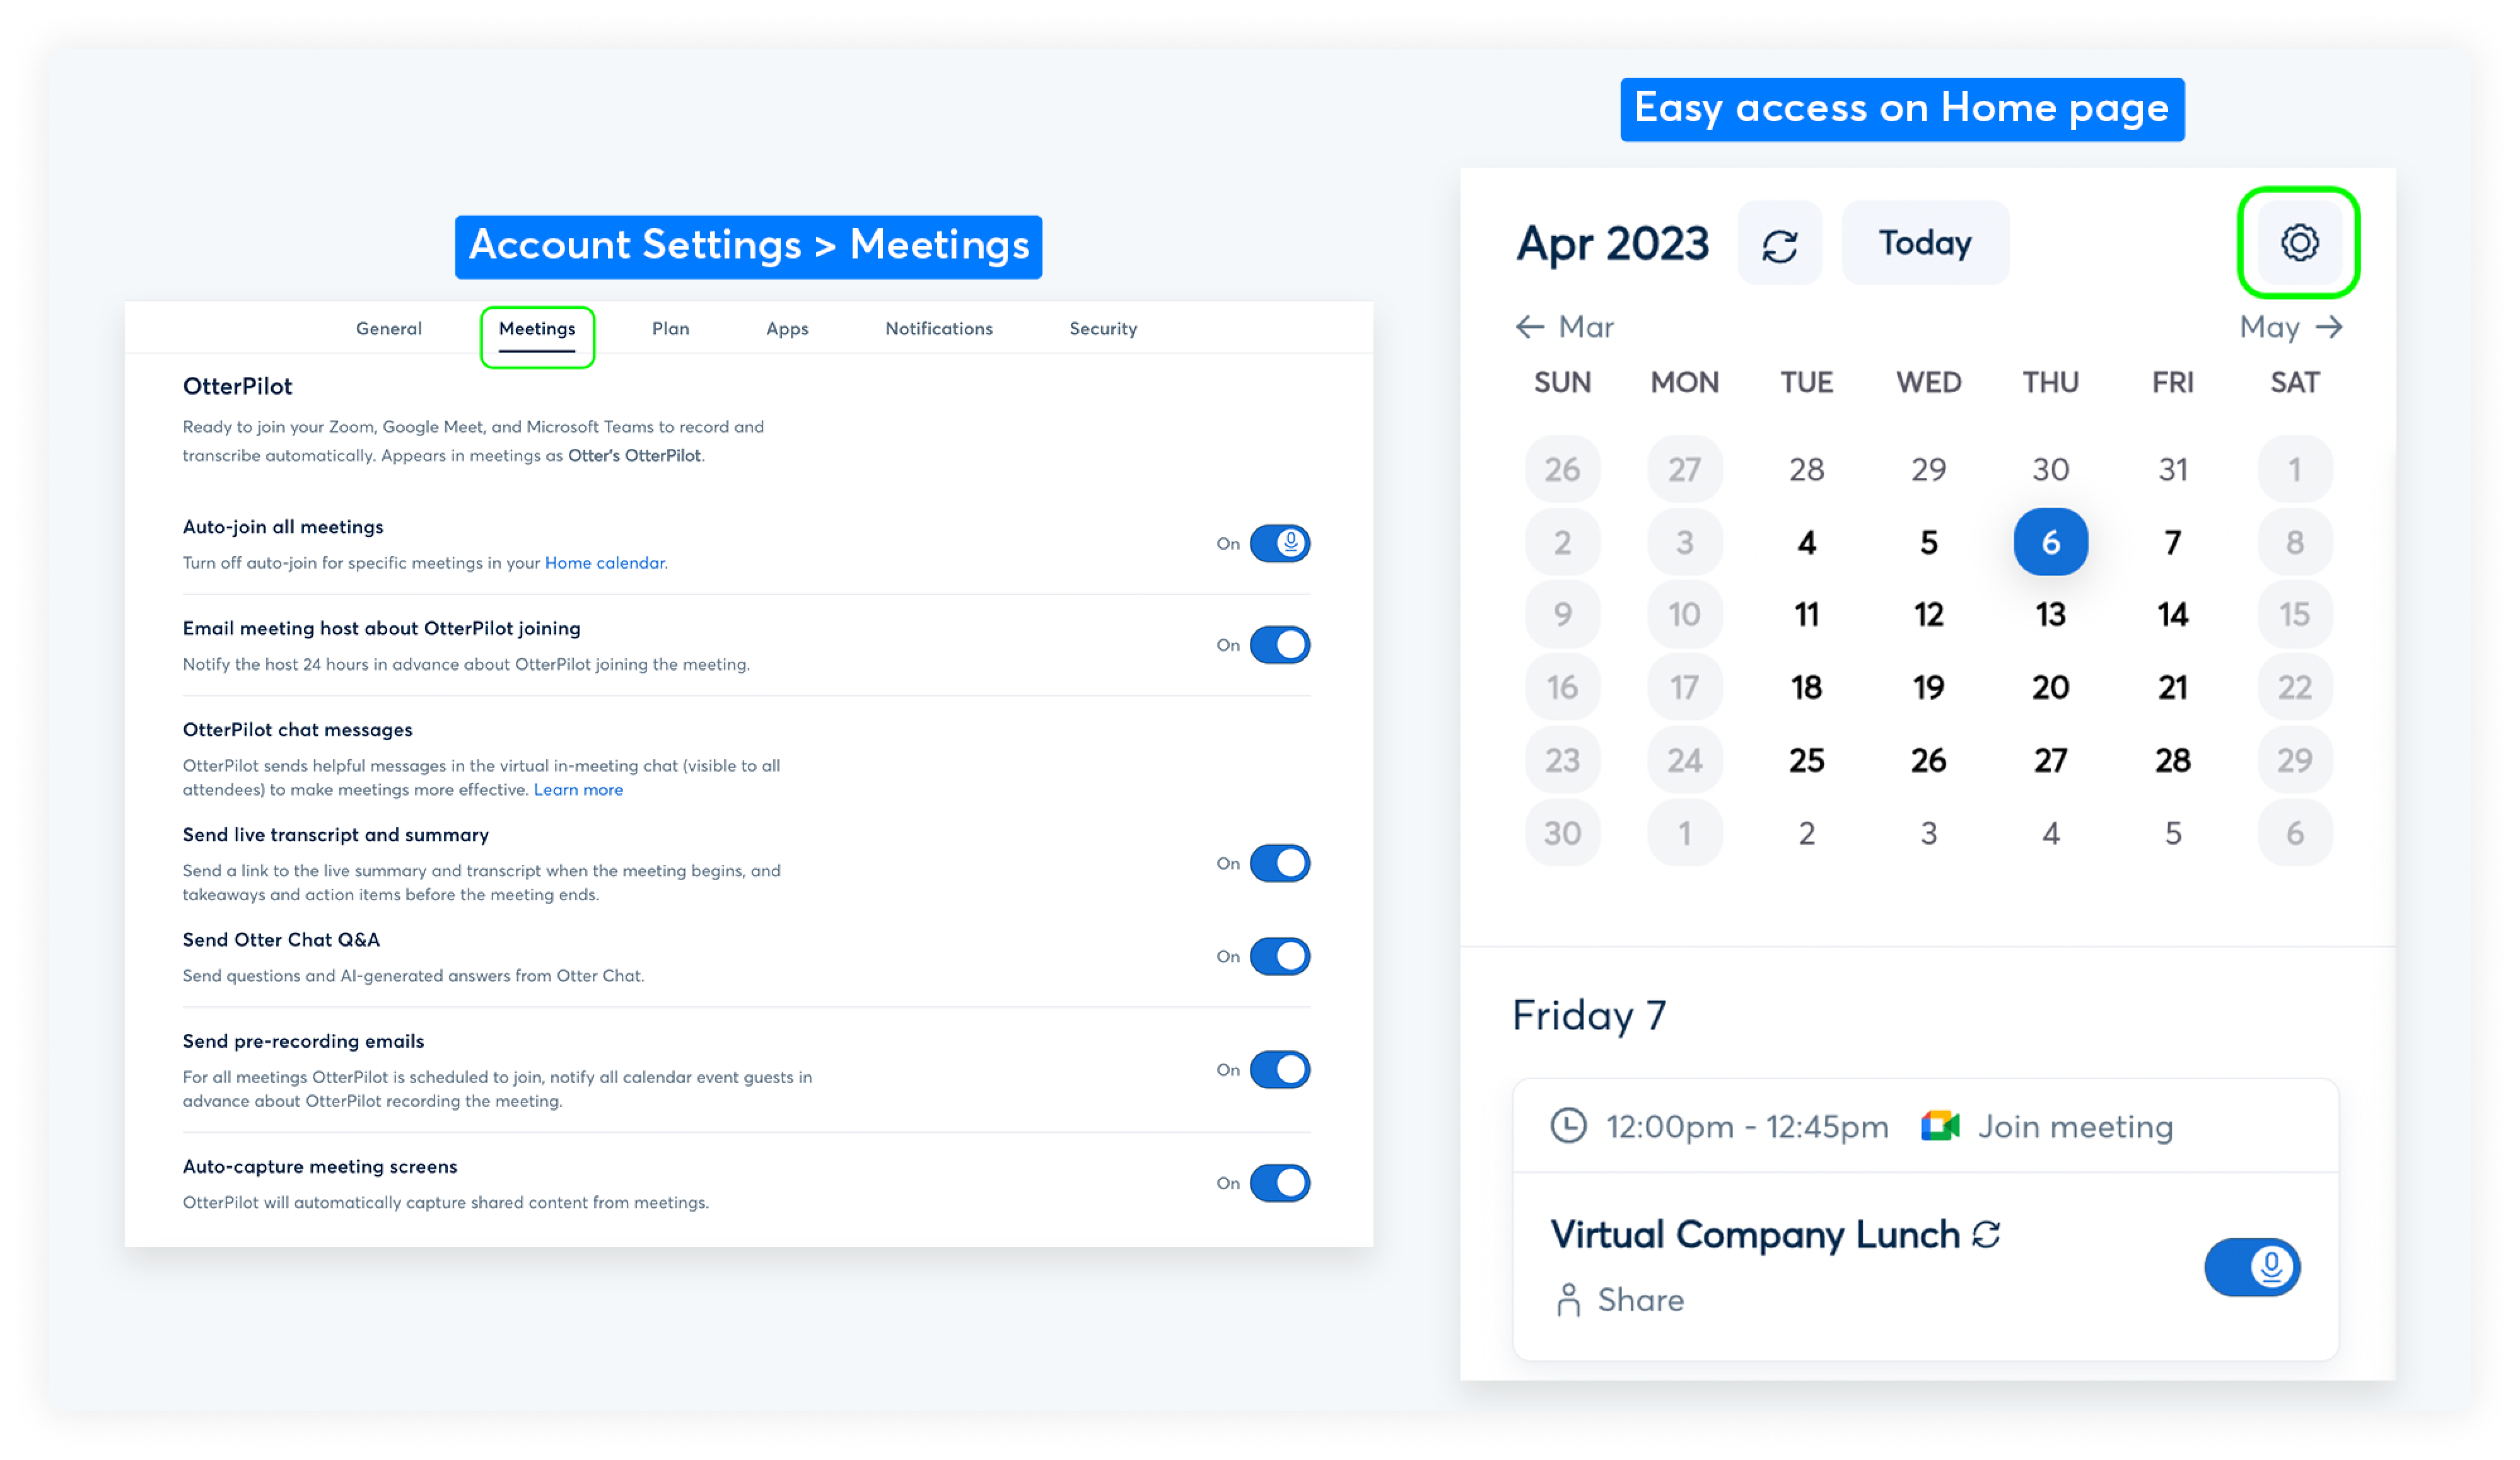Select March 31 in the calendar
The width and height of the screenshot is (2520, 1460).
[2172, 470]
